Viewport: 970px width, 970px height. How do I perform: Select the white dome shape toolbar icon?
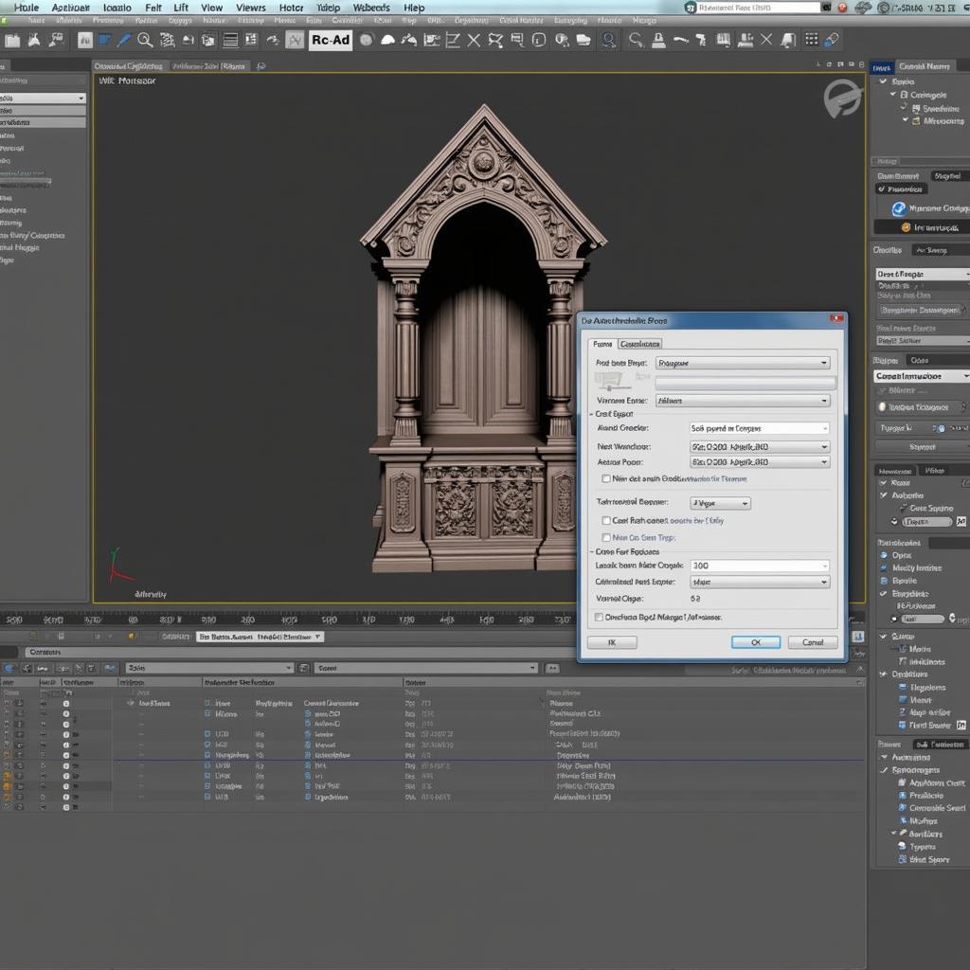point(387,41)
